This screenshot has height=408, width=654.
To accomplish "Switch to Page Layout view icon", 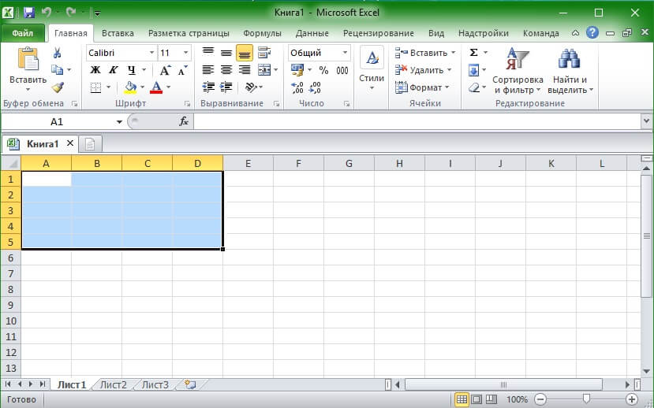I will [x=476, y=399].
